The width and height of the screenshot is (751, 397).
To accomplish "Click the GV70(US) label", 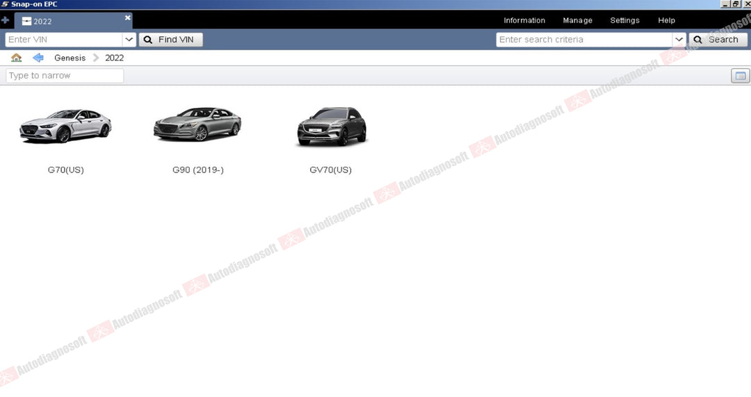I will (x=330, y=170).
